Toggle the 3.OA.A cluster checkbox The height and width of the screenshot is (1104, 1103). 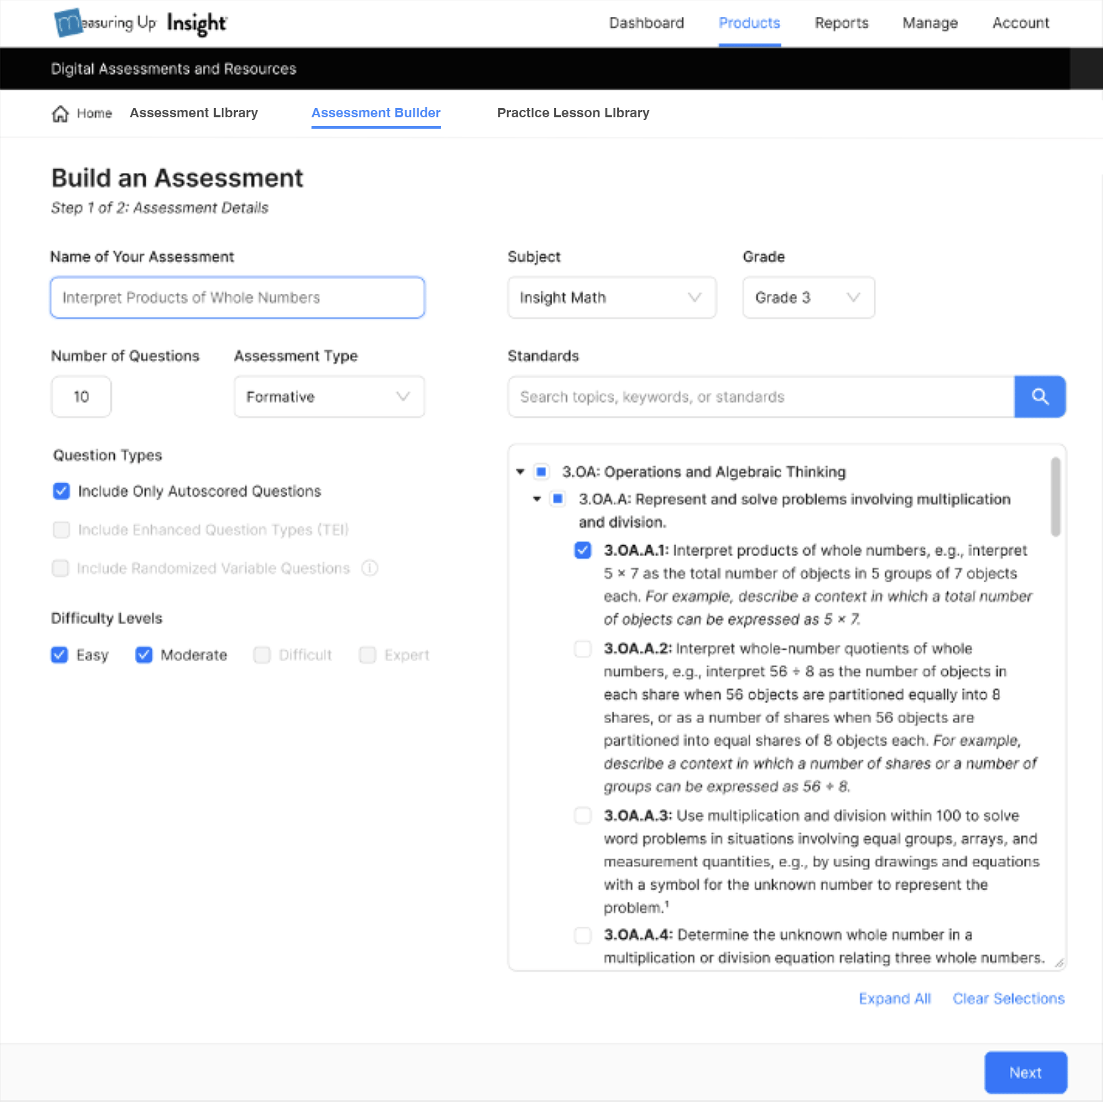(x=558, y=499)
